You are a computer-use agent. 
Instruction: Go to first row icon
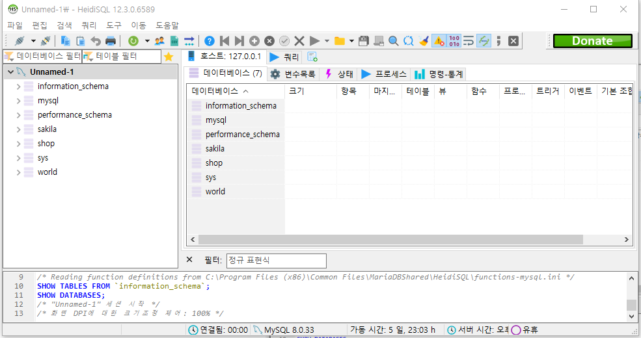pyautogui.click(x=225, y=41)
